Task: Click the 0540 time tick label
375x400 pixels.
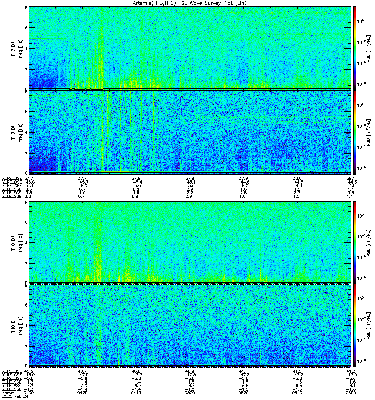Action: tap(297, 393)
